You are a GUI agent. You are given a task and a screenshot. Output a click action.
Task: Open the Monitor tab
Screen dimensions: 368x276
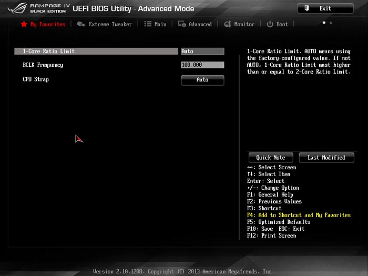point(244,24)
